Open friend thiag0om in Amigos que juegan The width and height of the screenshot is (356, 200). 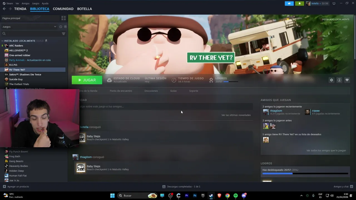tap(276, 111)
